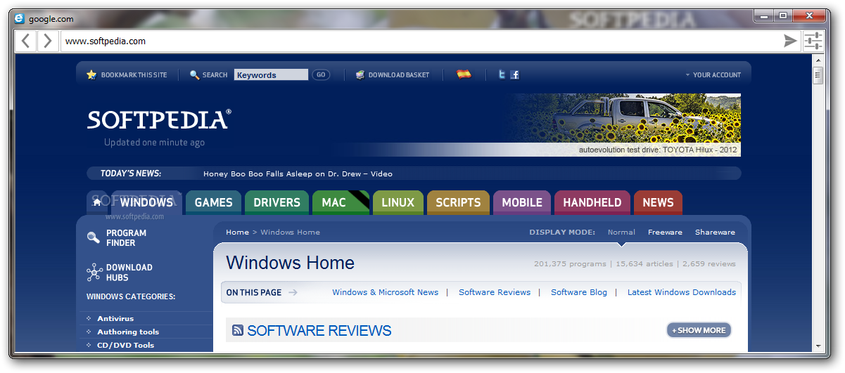
Task: Click the Bookmark This Site star icon
Action: click(91, 74)
